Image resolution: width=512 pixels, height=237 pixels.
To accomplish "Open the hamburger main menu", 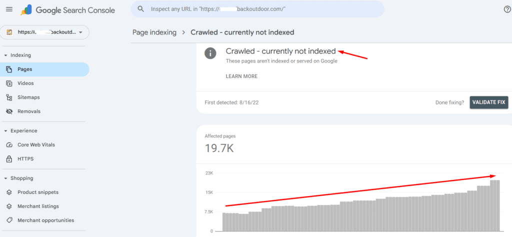I will point(8,9).
